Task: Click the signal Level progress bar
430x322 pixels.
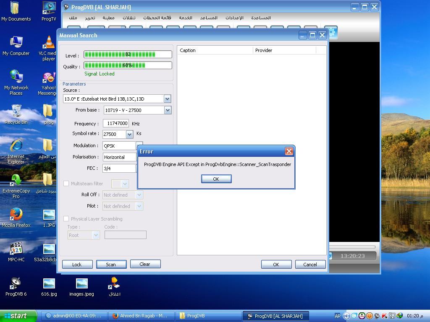Action: pos(128,54)
